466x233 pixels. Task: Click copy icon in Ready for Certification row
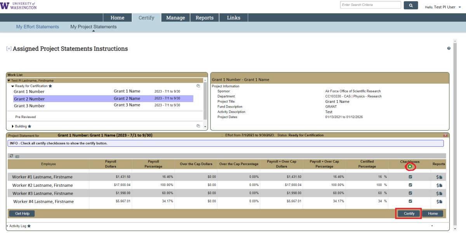coord(198,86)
